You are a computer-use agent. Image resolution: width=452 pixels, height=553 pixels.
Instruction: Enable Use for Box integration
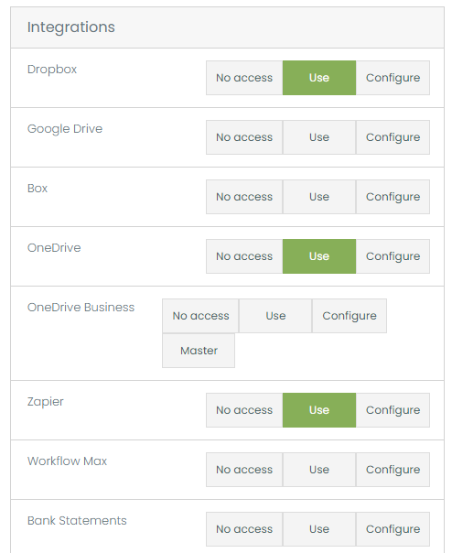[319, 197]
